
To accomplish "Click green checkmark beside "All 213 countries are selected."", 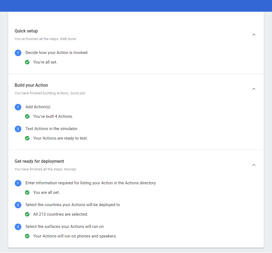I will pyautogui.click(x=27, y=214).
